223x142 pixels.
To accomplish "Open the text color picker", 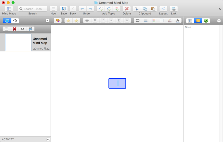I will tap(178, 21).
